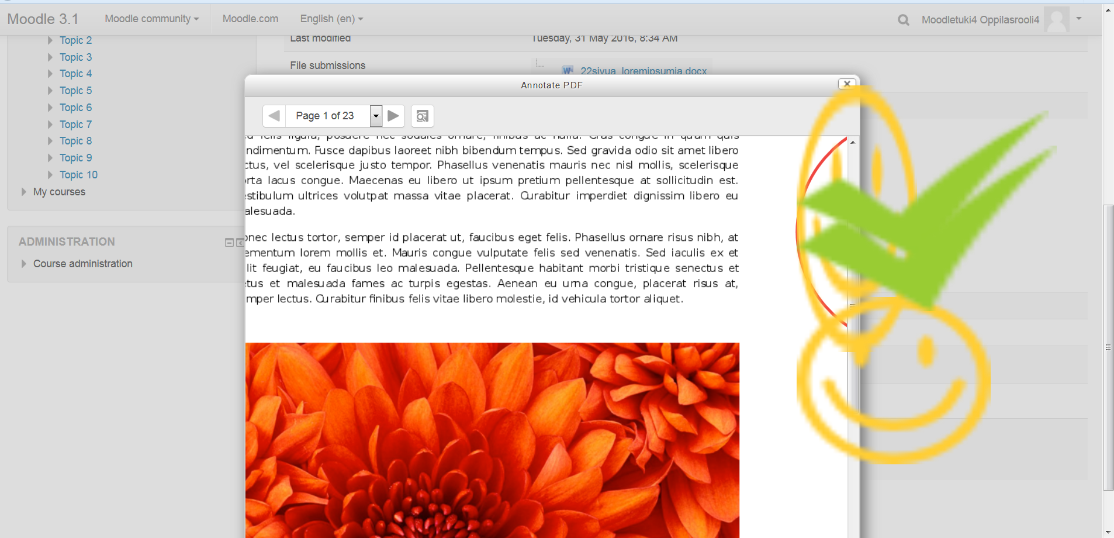The width and height of the screenshot is (1114, 538).
Task: Go to Moodle 3.1 home
Action: (43, 19)
